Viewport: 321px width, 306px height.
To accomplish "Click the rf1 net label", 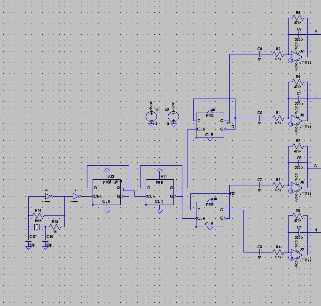I will tap(229, 123).
